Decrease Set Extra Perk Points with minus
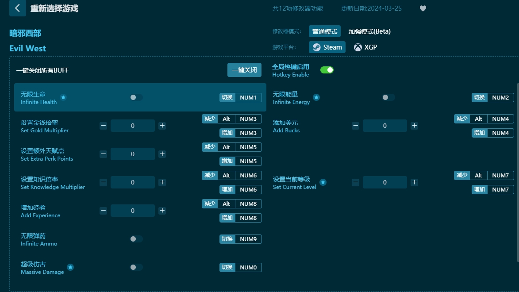The height and width of the screenshot is (292, 519). tap(103, 154)
